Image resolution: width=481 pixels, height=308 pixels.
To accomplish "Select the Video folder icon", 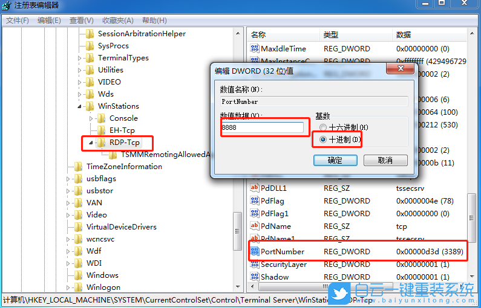I will click(x=79, y=215).
